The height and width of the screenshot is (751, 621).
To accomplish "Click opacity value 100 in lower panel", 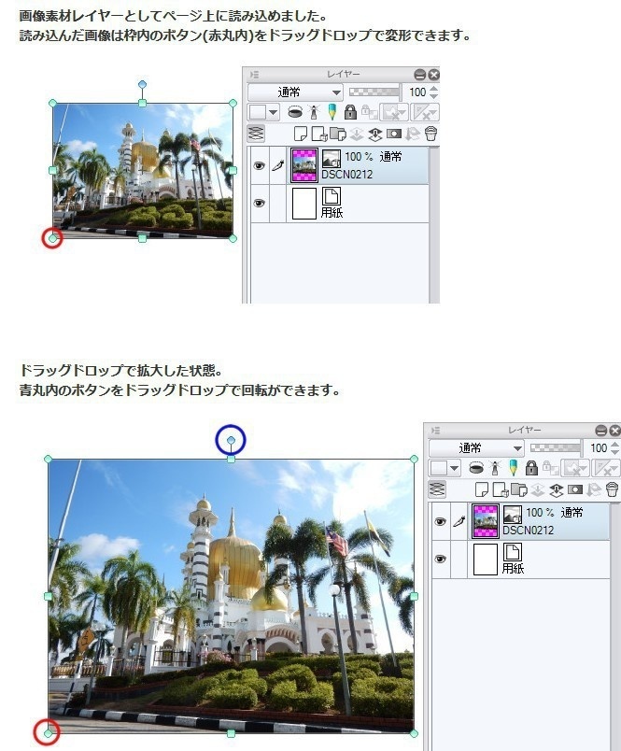I will [598, 447].
